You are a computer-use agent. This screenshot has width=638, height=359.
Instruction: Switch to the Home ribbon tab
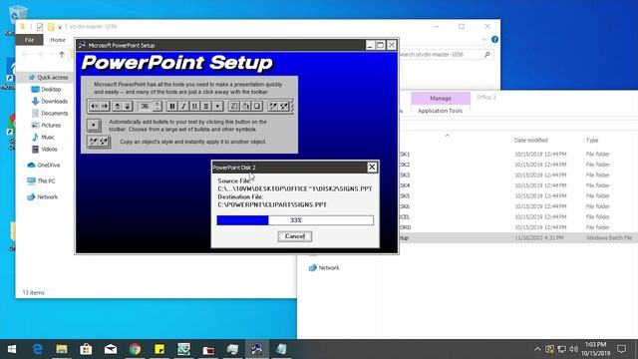[x=58, y=40]
